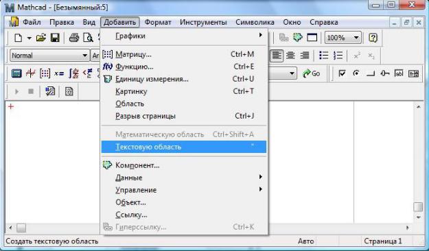Insert Разрыв страницы from the menu
The width and height of the screenshot is (429, 251).
(183, 116)
